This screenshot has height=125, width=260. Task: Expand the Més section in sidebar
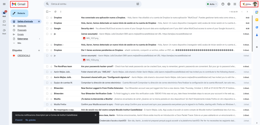(x=19, y=43)
